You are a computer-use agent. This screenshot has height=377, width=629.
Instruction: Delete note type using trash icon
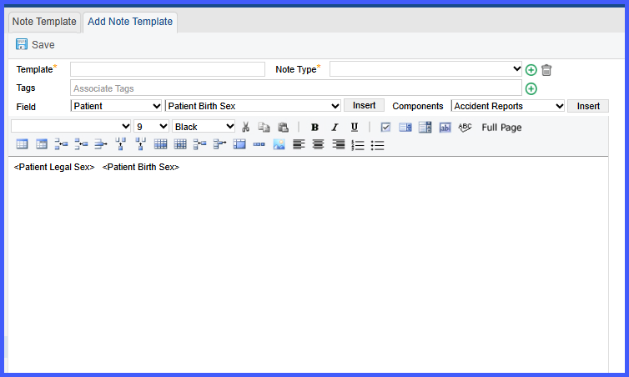546,70
